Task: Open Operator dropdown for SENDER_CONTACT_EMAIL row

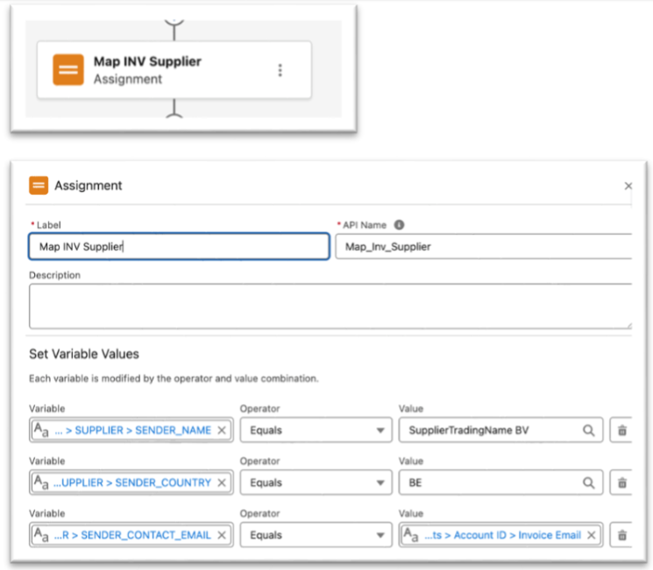Action: (315, 535)
